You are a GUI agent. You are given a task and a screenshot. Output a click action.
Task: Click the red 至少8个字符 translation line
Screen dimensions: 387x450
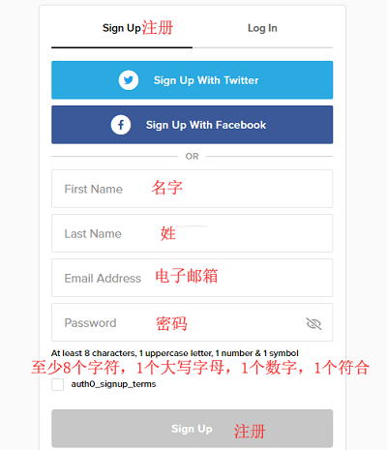click(x=200, y=368)
